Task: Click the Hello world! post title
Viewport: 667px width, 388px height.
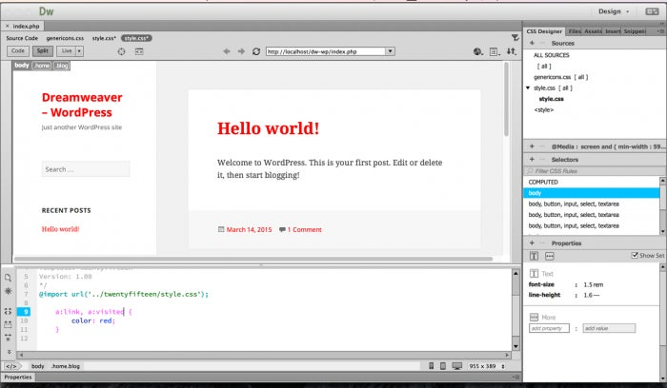Action: [x=269, y=128]
